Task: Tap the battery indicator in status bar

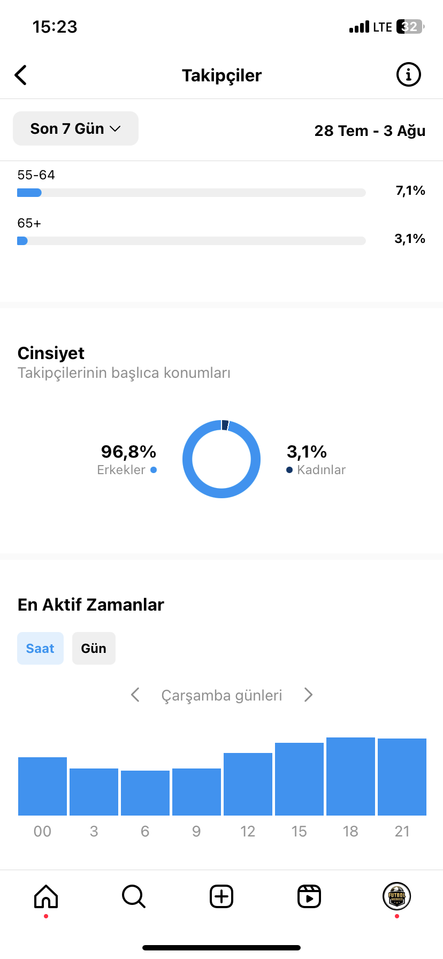Action: pyautogui.click(x=410, y=27)
